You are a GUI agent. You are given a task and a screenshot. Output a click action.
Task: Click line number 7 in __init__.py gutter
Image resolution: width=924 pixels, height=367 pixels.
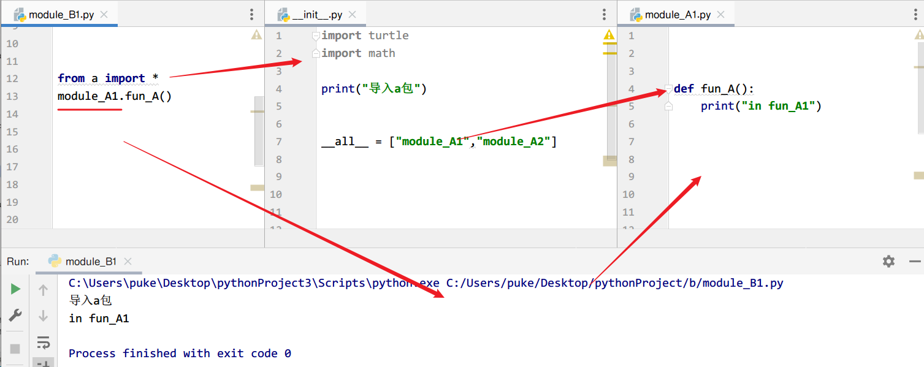278,142
